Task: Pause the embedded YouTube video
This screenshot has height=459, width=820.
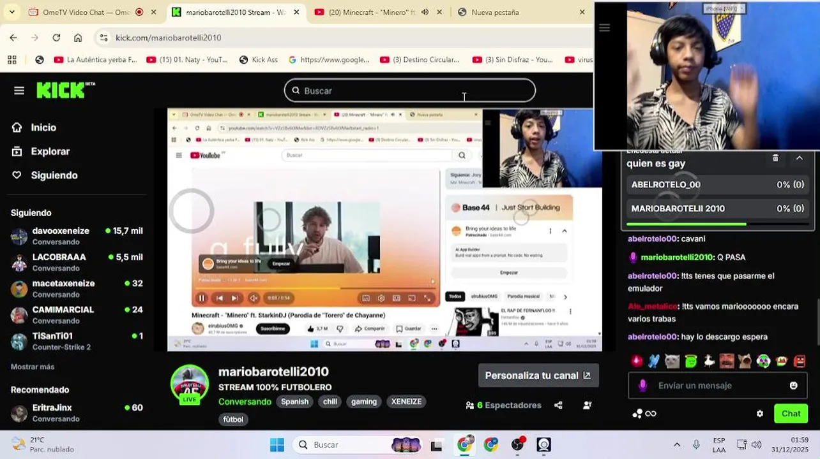Action: tap(202, 298)
